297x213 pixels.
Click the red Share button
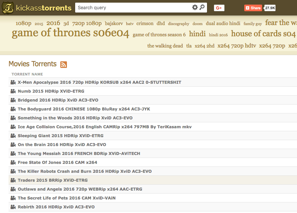[x=253, y=8]
